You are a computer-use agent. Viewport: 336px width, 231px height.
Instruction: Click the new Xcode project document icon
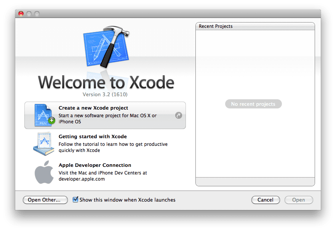[44, 115]
